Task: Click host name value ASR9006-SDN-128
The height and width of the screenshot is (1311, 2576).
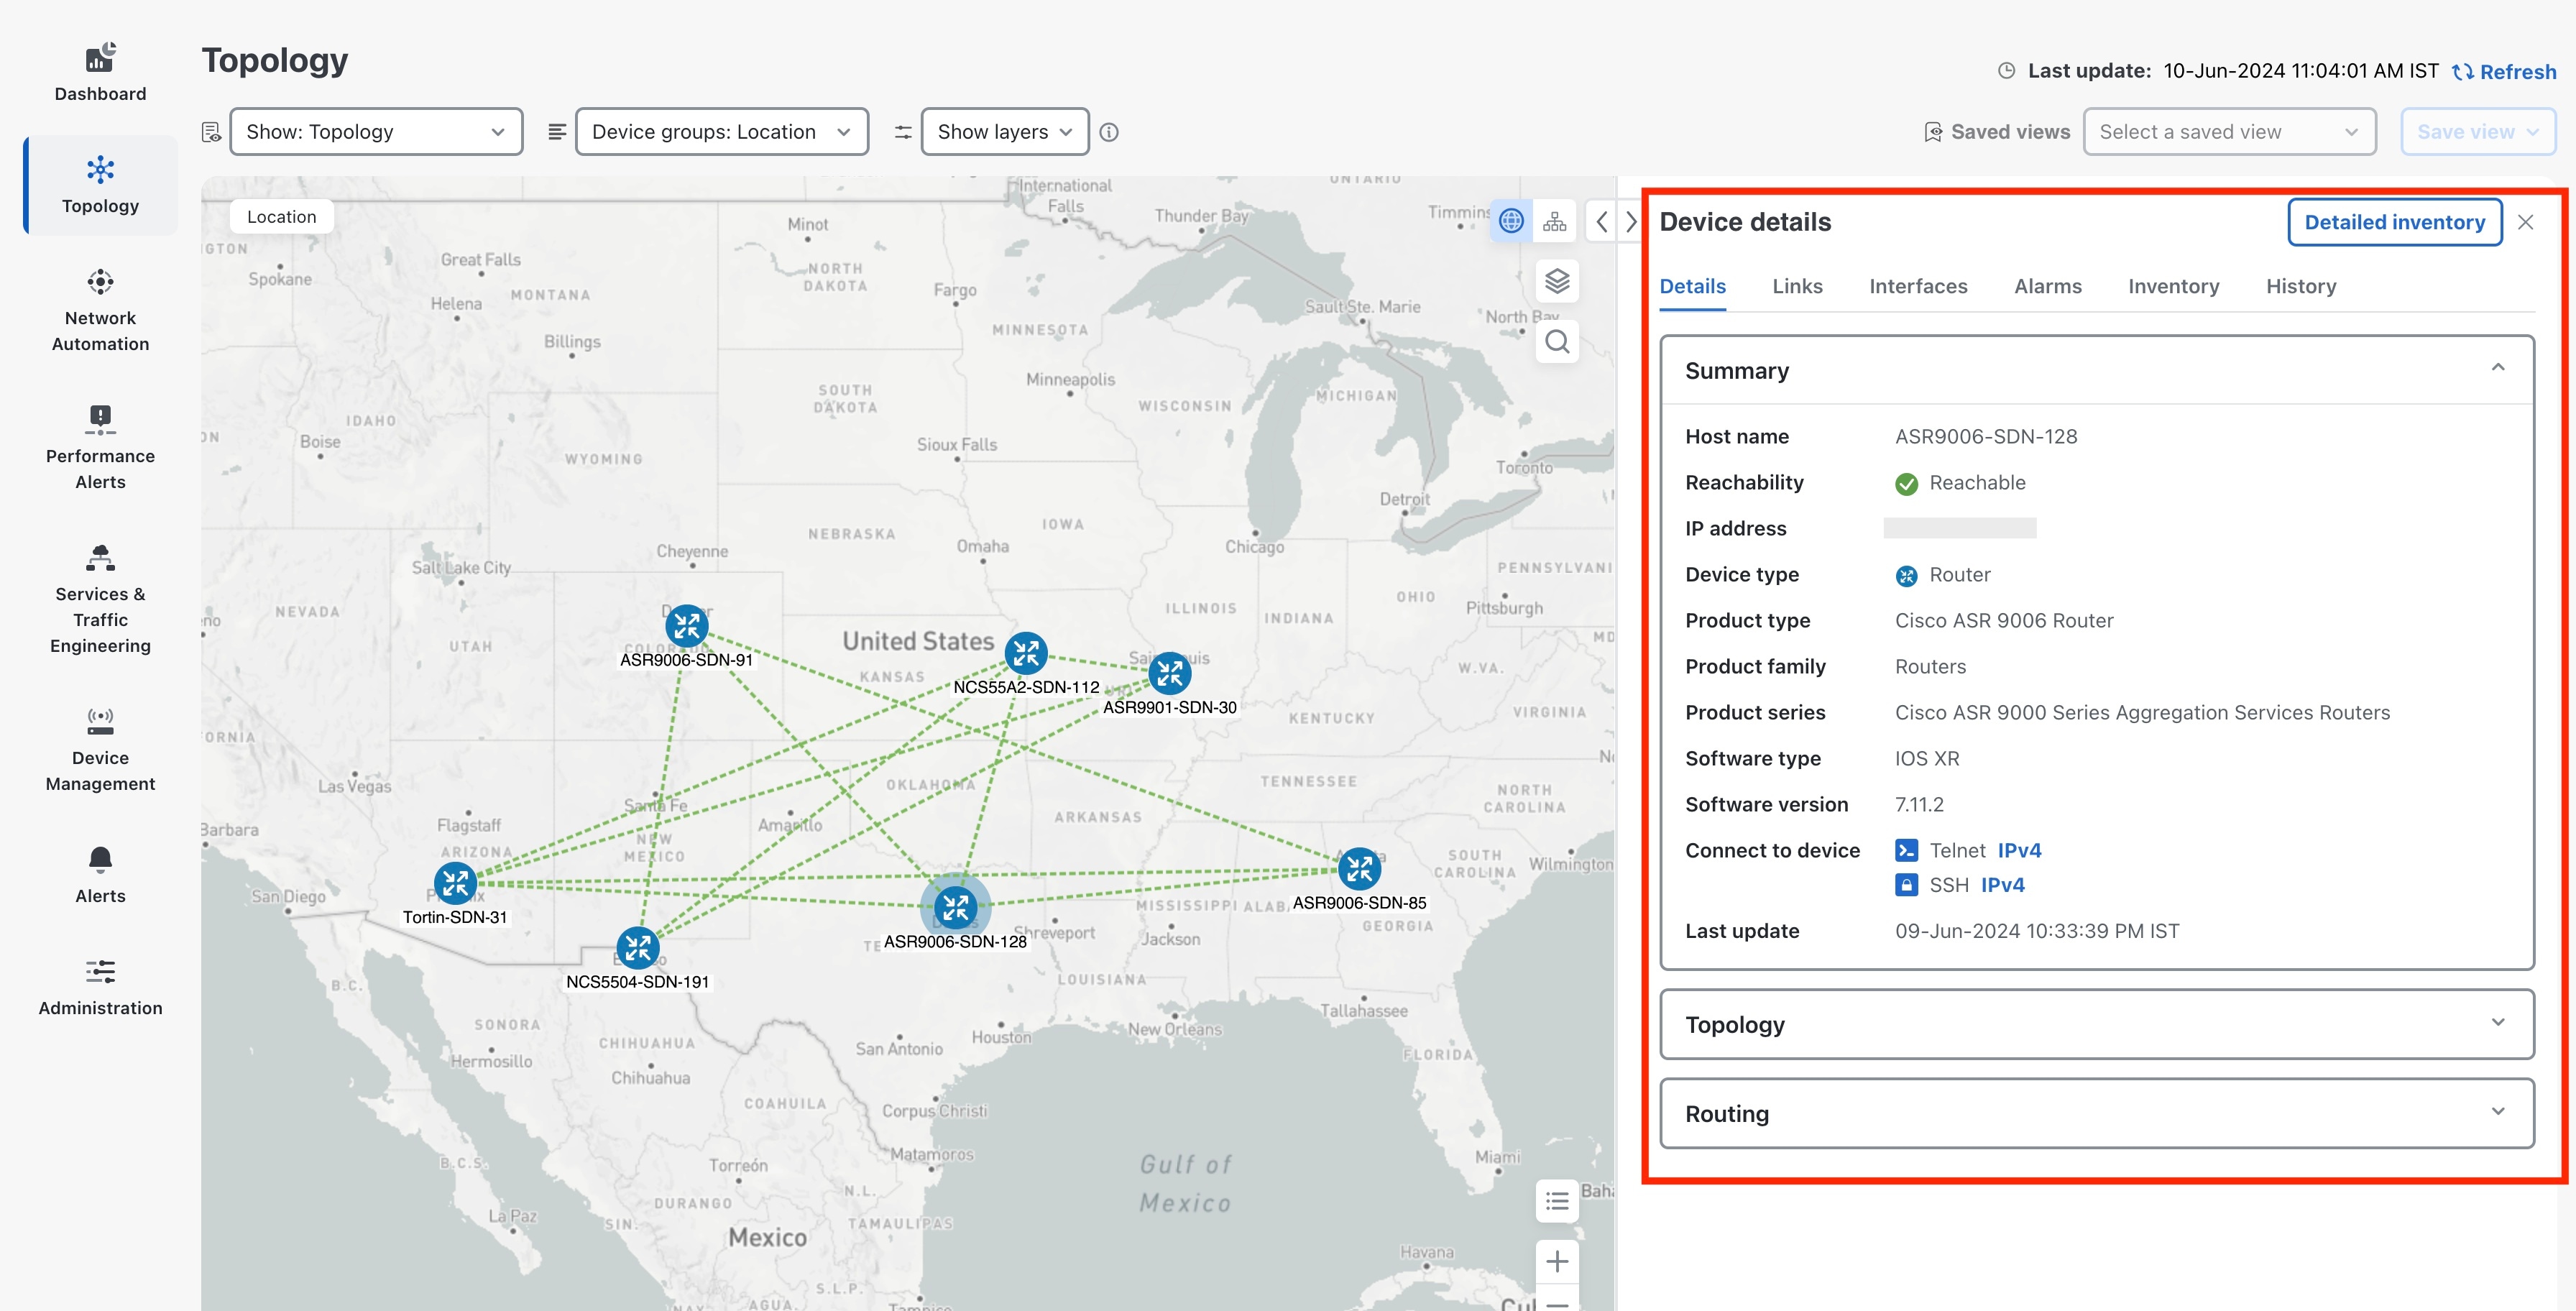Action: pyautogui.click(x=1986, y=437)
